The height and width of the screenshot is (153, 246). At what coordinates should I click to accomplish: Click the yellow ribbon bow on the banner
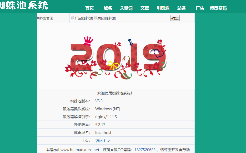point(113,65)
